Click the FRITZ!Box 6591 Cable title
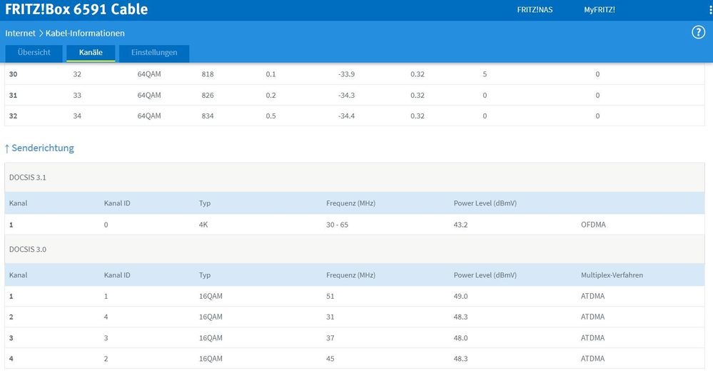 click(x=76, y=10)
